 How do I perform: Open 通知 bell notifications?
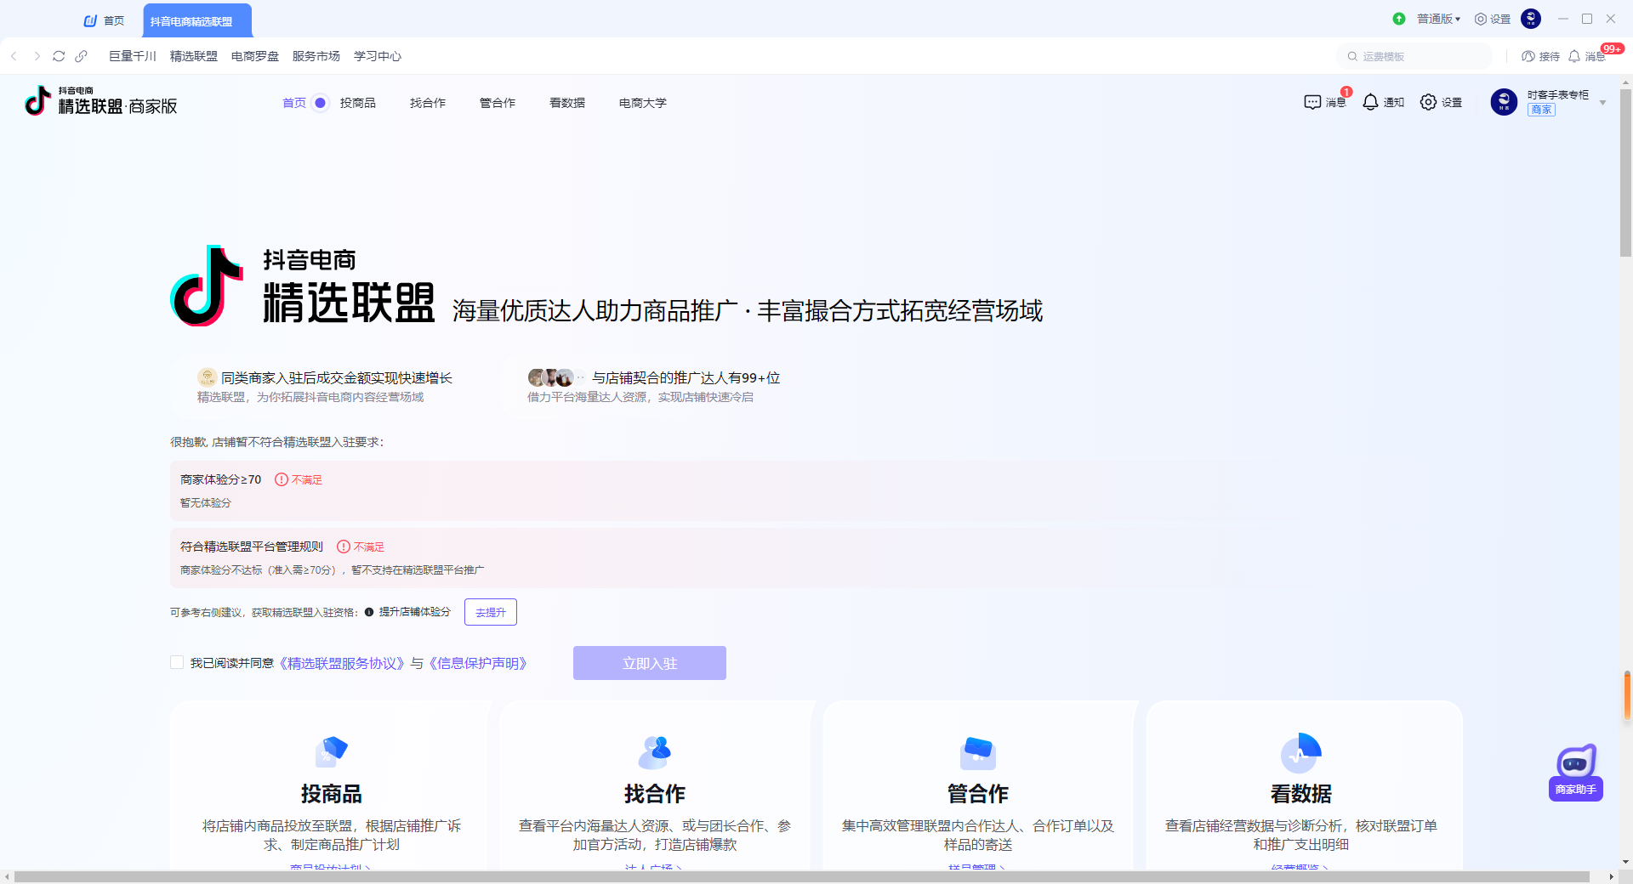coord(1370,102)
